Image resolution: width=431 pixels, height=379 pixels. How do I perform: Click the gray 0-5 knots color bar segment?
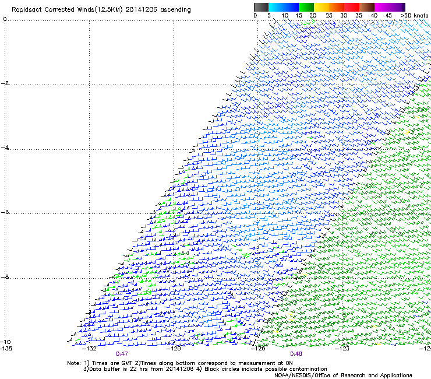pyautogui.click(x=261, y=7)
